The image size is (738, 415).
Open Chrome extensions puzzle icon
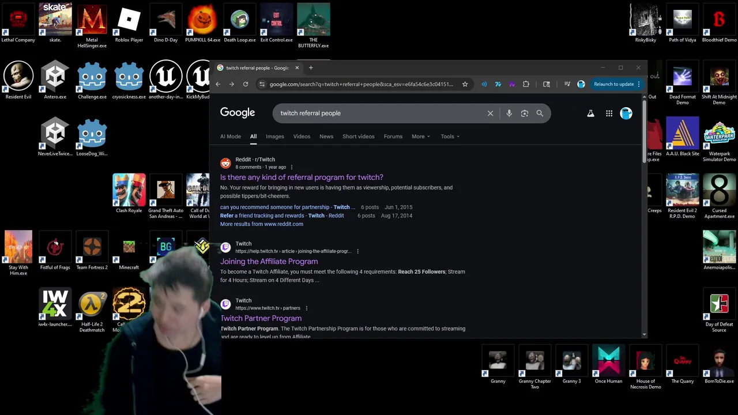pyautogui.click(x=526, y=84)
